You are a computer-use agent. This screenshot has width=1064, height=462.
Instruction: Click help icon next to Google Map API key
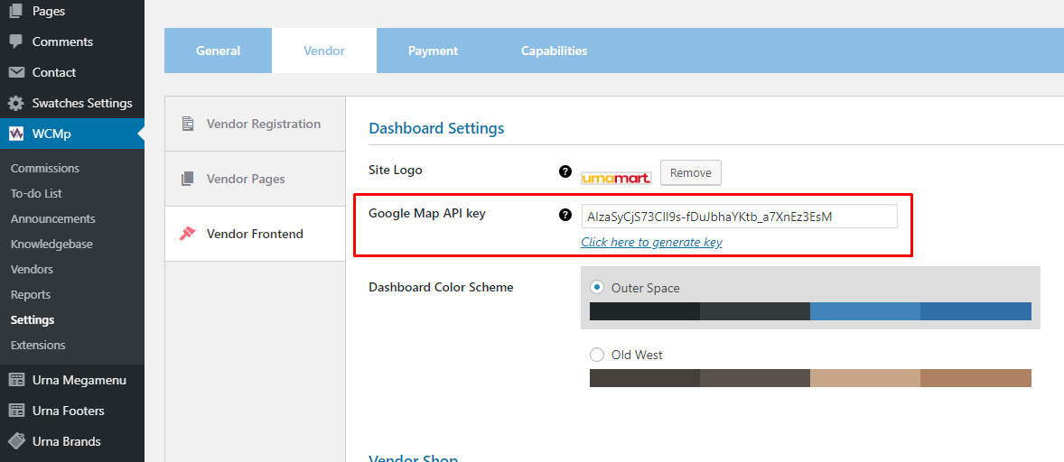(x=565, y=215)
